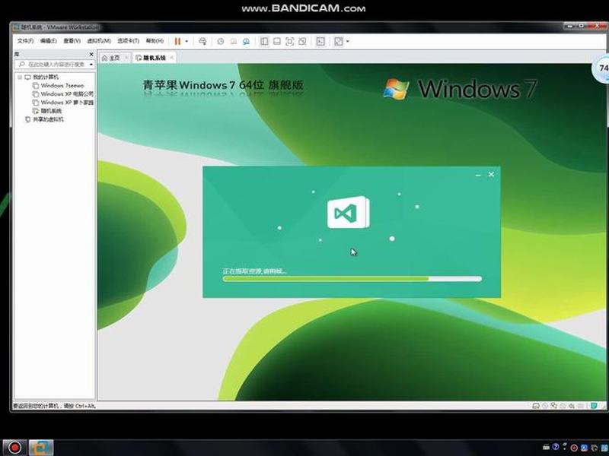Viewport: 609px width, 456px height.
Task: Close the 主页 tab
Action: coord(126,58)
